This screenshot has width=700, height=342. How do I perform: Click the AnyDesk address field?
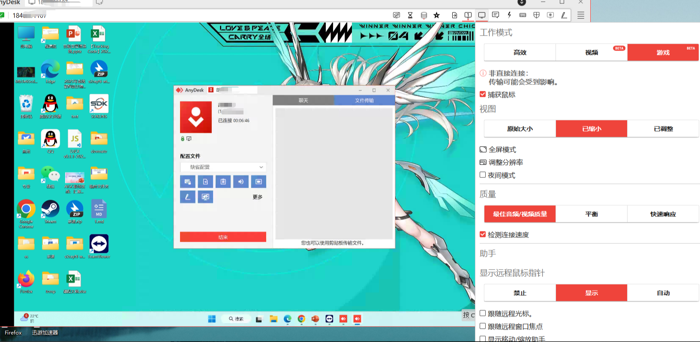(x=197, y=15)
